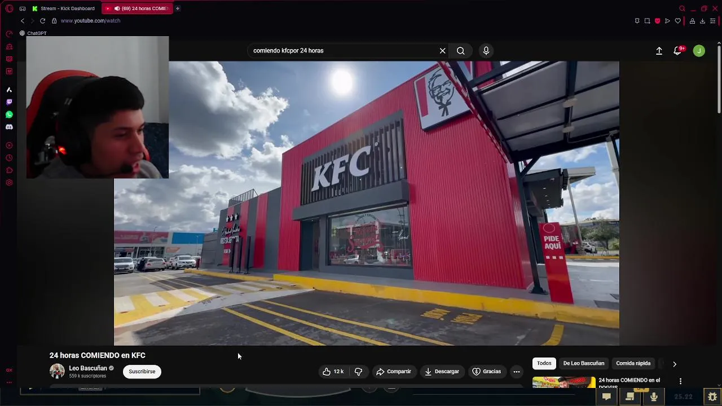Image resolution: width=722 pixels, height=406 pixels.
Task: Run the YouTube search
Action: 461,51
